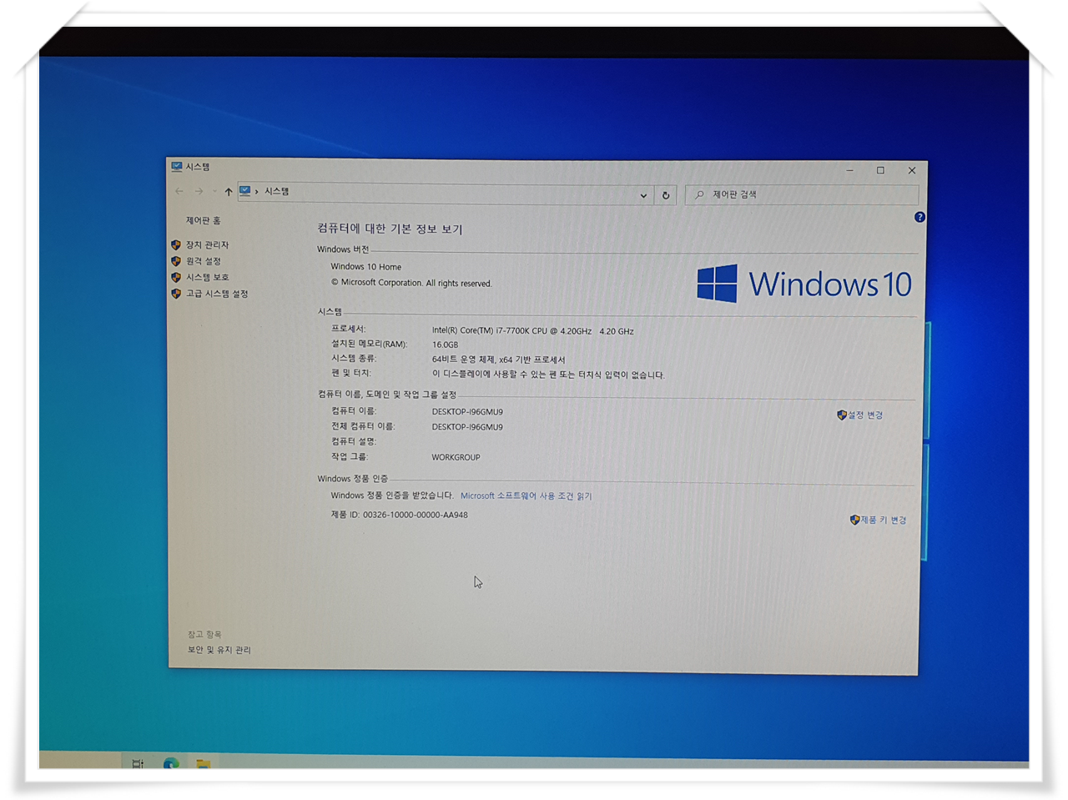Click the 제어판 검색 search field
This screenshot has height=800, width=1068.
802,194
